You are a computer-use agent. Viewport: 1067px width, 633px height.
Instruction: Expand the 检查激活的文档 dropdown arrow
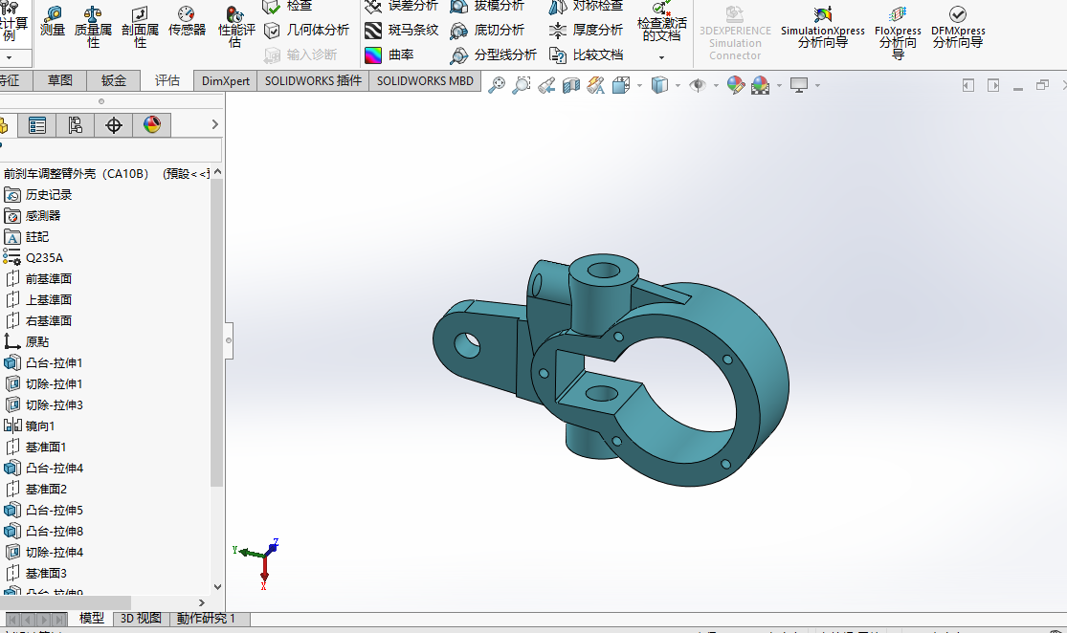[661, 57]
